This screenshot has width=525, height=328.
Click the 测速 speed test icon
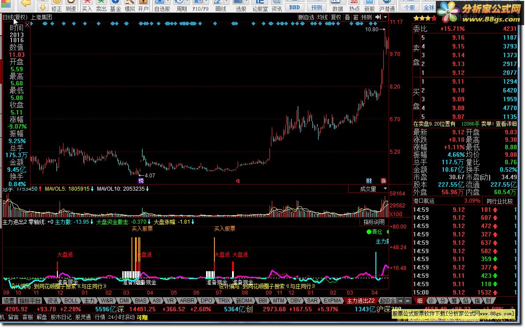71,6
